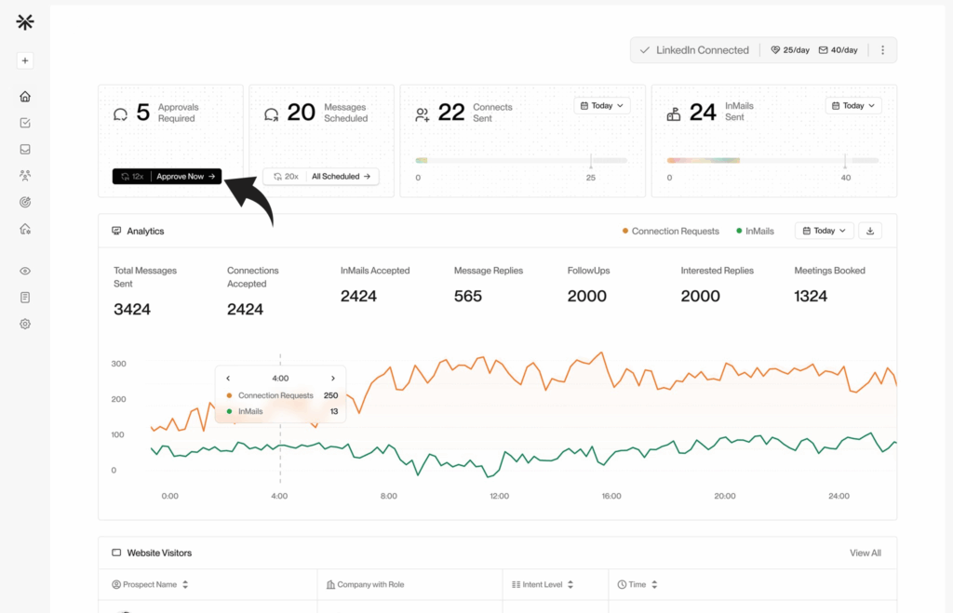The height and width of the screenshot is (613, 953).
Task: Select the target goals icon in the sidebar
Action: pyautogui.click(x=24, y=202)
